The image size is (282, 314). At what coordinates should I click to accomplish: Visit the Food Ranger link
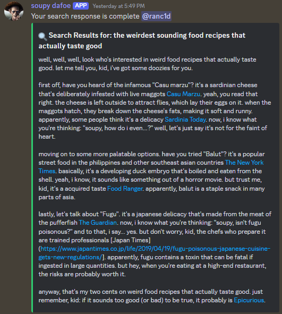click(x=125, y=189)
